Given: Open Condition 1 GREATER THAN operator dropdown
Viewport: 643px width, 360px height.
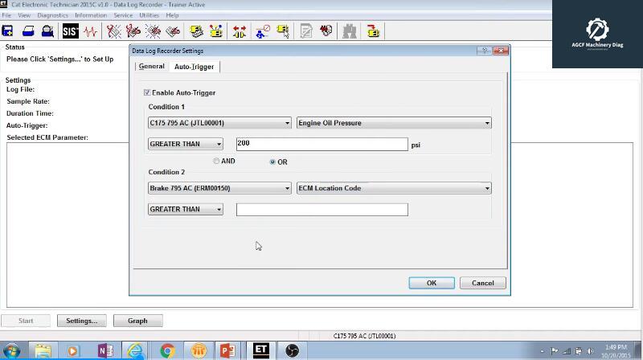Looking at the screenshot, I should [x=186, y=144].
